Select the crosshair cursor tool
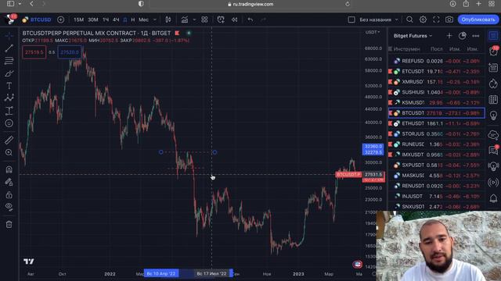The height and width of the screenshot is (281, 501). point(9,36)
